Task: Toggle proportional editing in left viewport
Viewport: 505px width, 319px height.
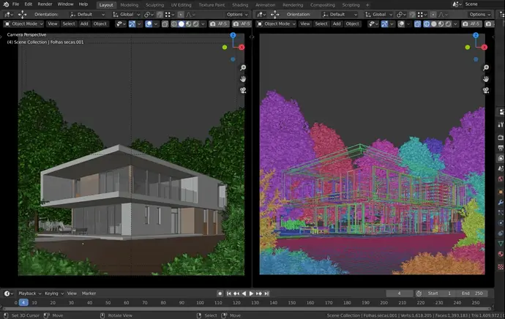Action: tap(181, 15)
